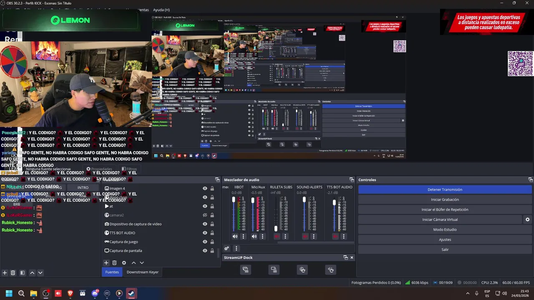Click StreamUP Dock refresh browser sources icon
Screen dimensions: 534x300
click(x=302, y=270)
